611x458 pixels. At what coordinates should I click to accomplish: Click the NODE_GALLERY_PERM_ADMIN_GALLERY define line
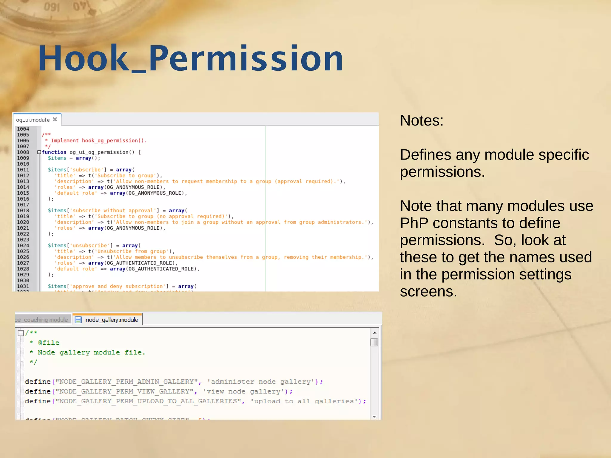tap(174, 382)
